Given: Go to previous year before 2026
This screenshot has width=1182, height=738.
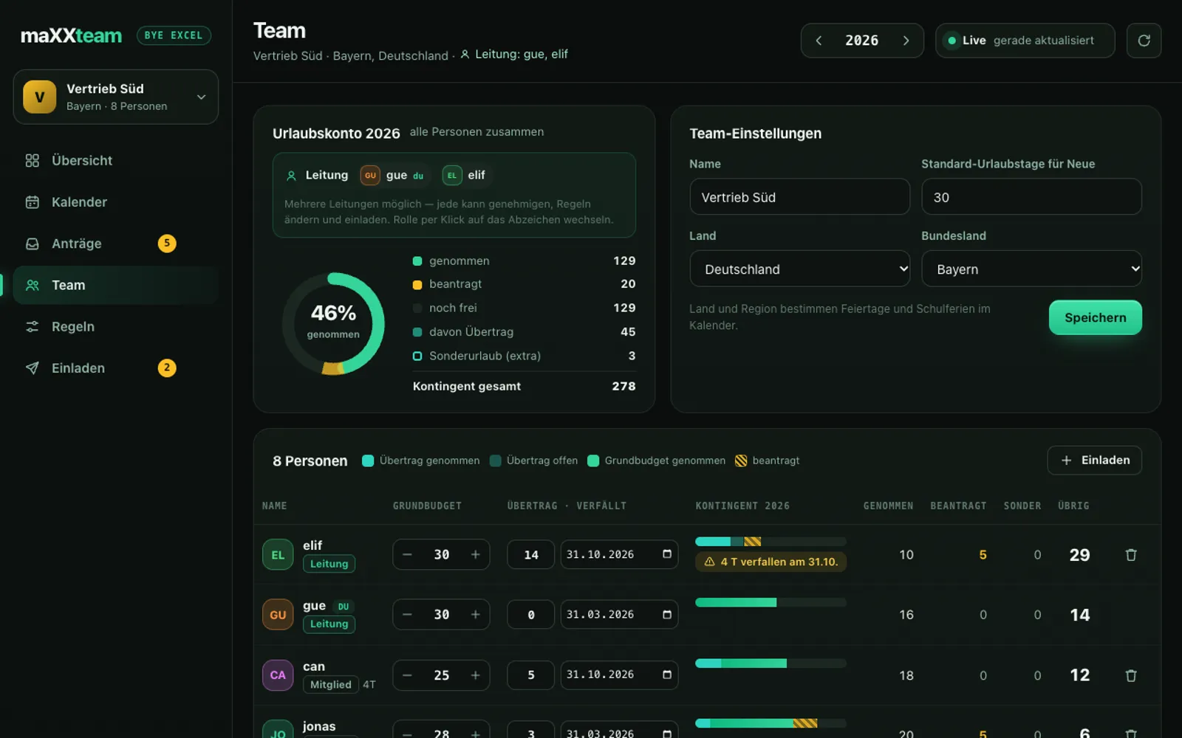Looking at the screenshot, I should pyautogui.click(x=819, y=41).
